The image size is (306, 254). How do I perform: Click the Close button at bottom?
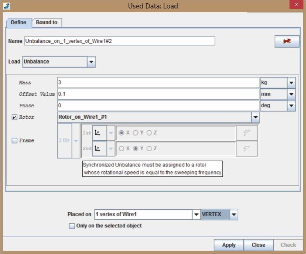click(x=258, y=245)
